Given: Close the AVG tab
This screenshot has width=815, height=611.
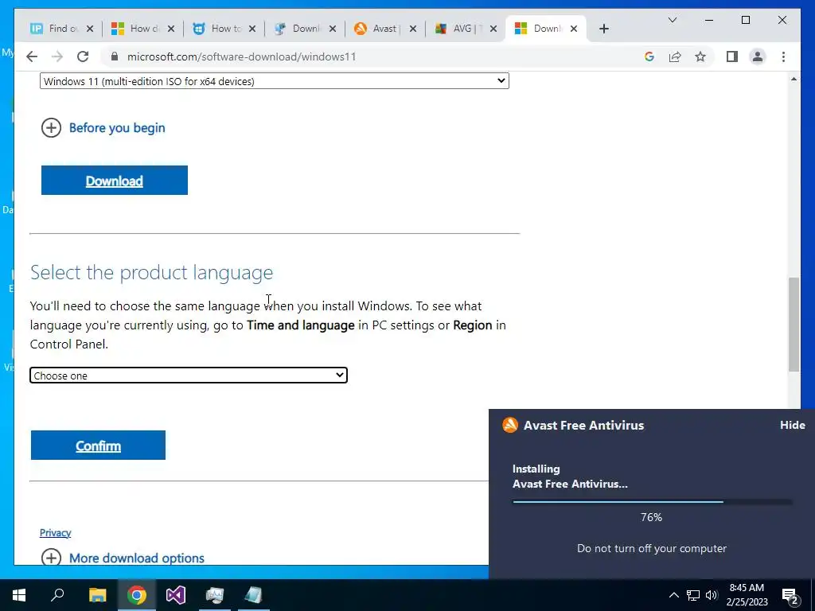Looking at the screenshot, I should (x=493, y=29).
